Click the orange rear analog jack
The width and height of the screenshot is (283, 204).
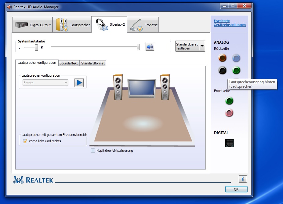click(222, 58)
